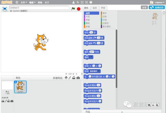The width and height of the screenshot is (166, 113).
Task: Reset scripts area zoom
Action: [x=153, y=105]
